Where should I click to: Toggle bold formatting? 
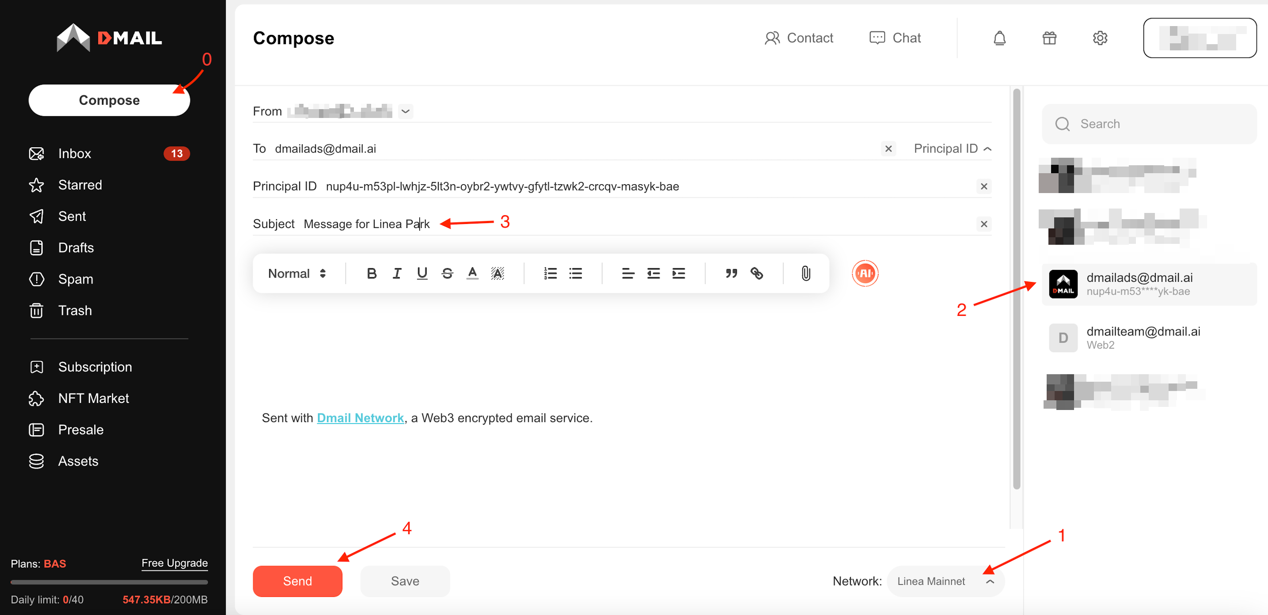372,273
